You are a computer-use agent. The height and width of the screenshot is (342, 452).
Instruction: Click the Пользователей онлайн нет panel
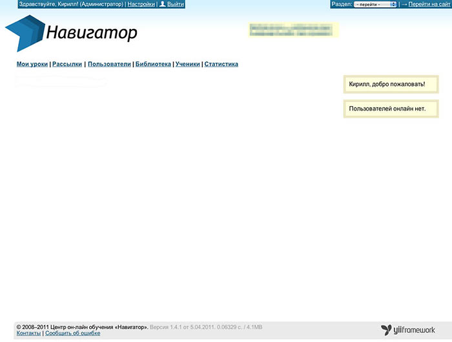pos(391,109)
